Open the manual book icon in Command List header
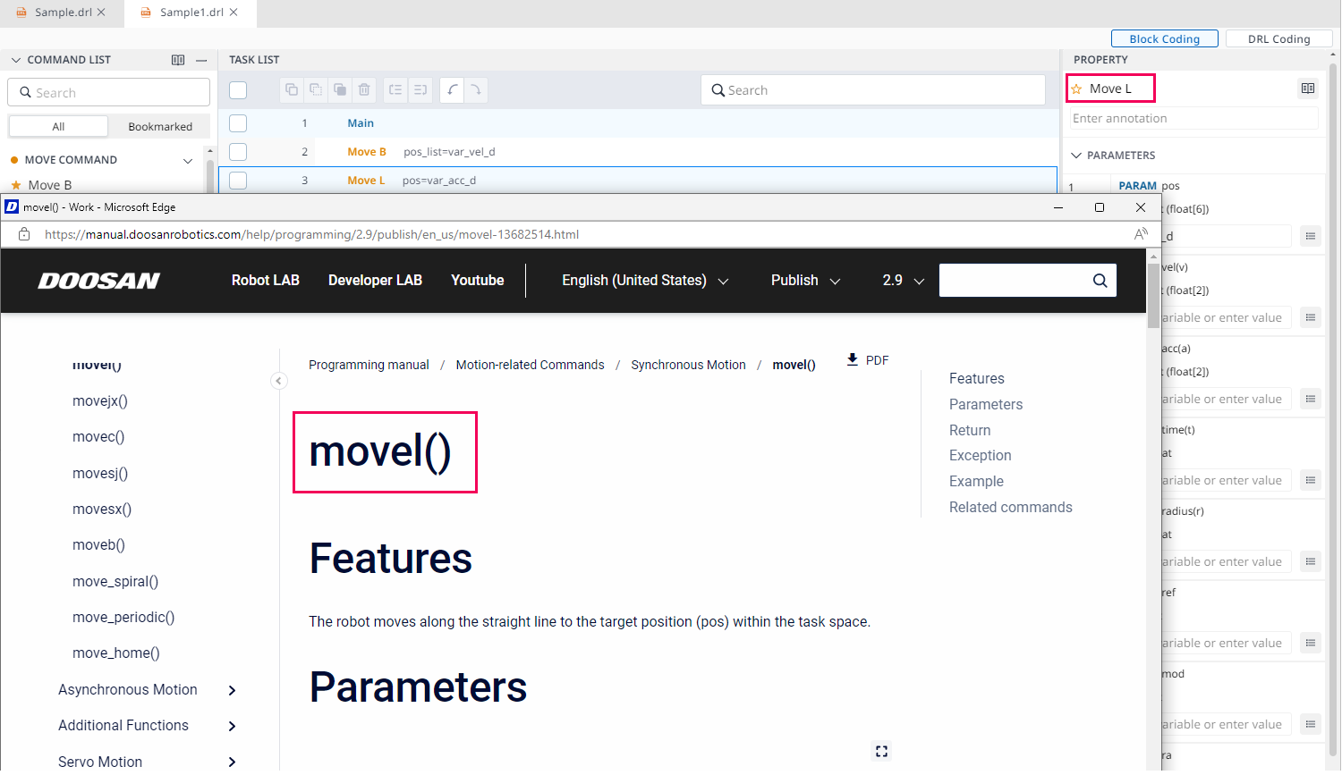This screenshot has width=1342, height=775. [x=178, y=60]
